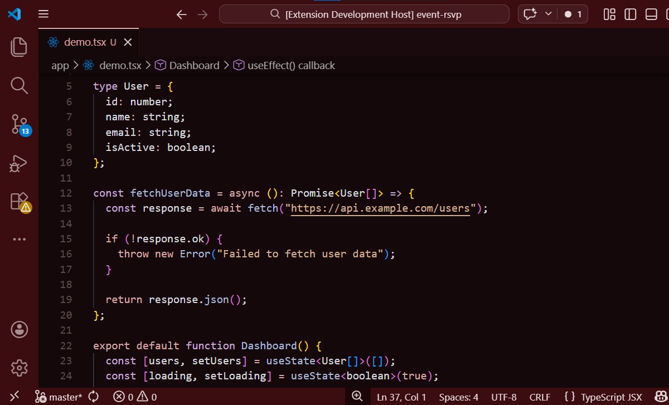Click 'setUsers' on line 23
The width and height of the screenshot is (669, 405).
[217, 360]
